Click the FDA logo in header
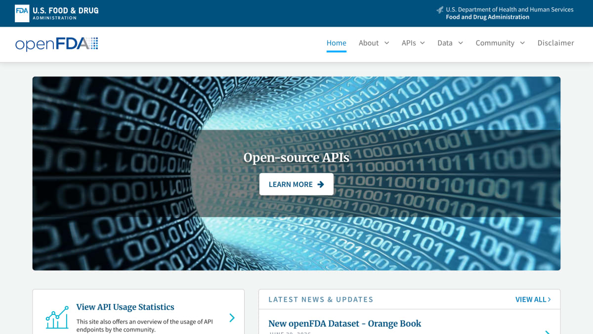 click(57, 13)
